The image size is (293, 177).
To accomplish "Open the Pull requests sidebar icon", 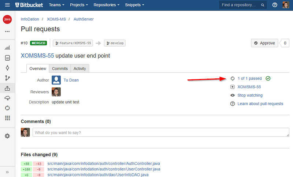I will (x=7, y=88).
